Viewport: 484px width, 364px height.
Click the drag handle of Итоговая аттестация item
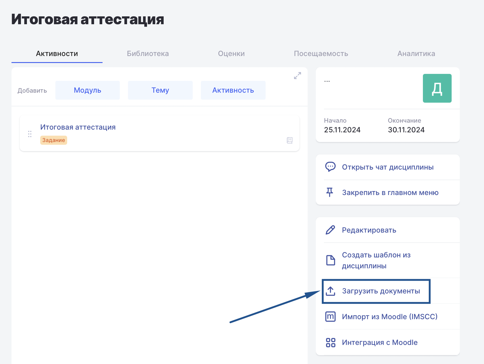tap(30, 134)
